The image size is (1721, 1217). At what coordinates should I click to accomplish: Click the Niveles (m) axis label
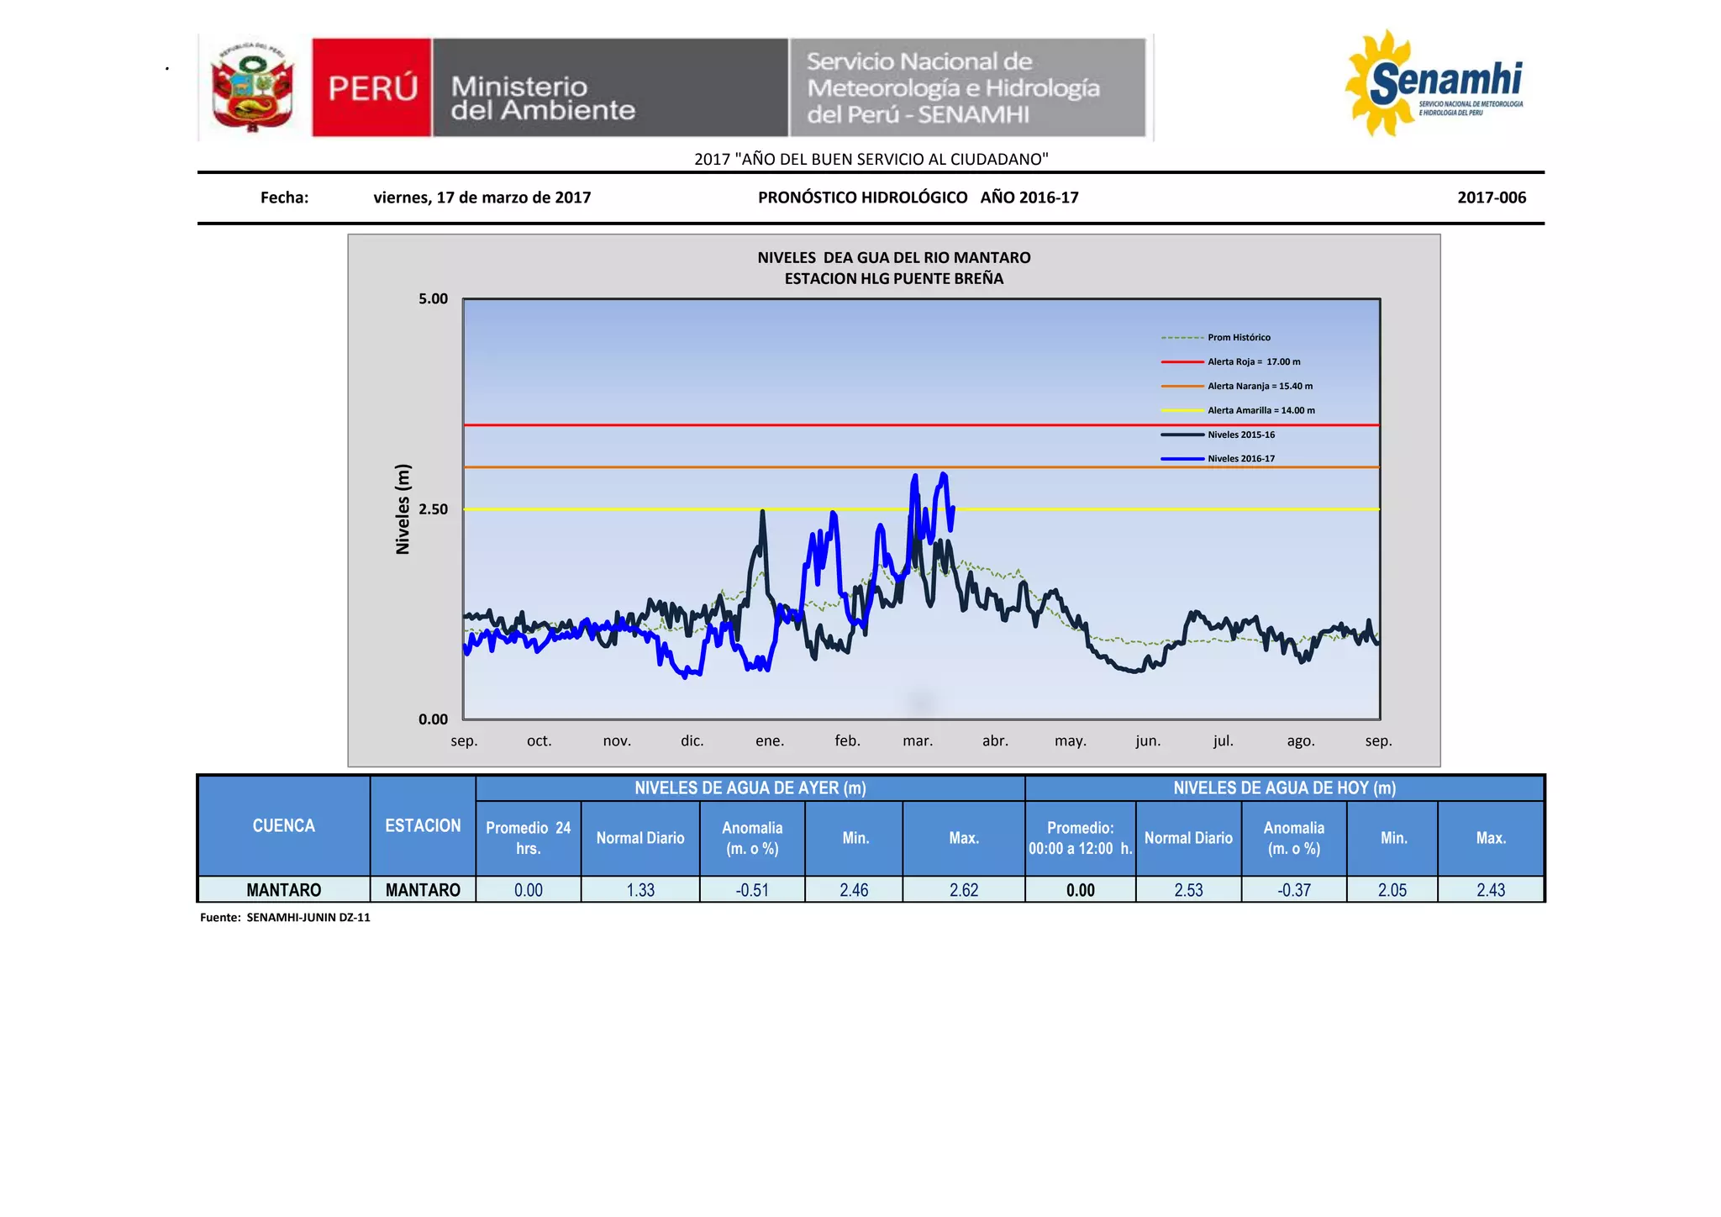point(403,509)
